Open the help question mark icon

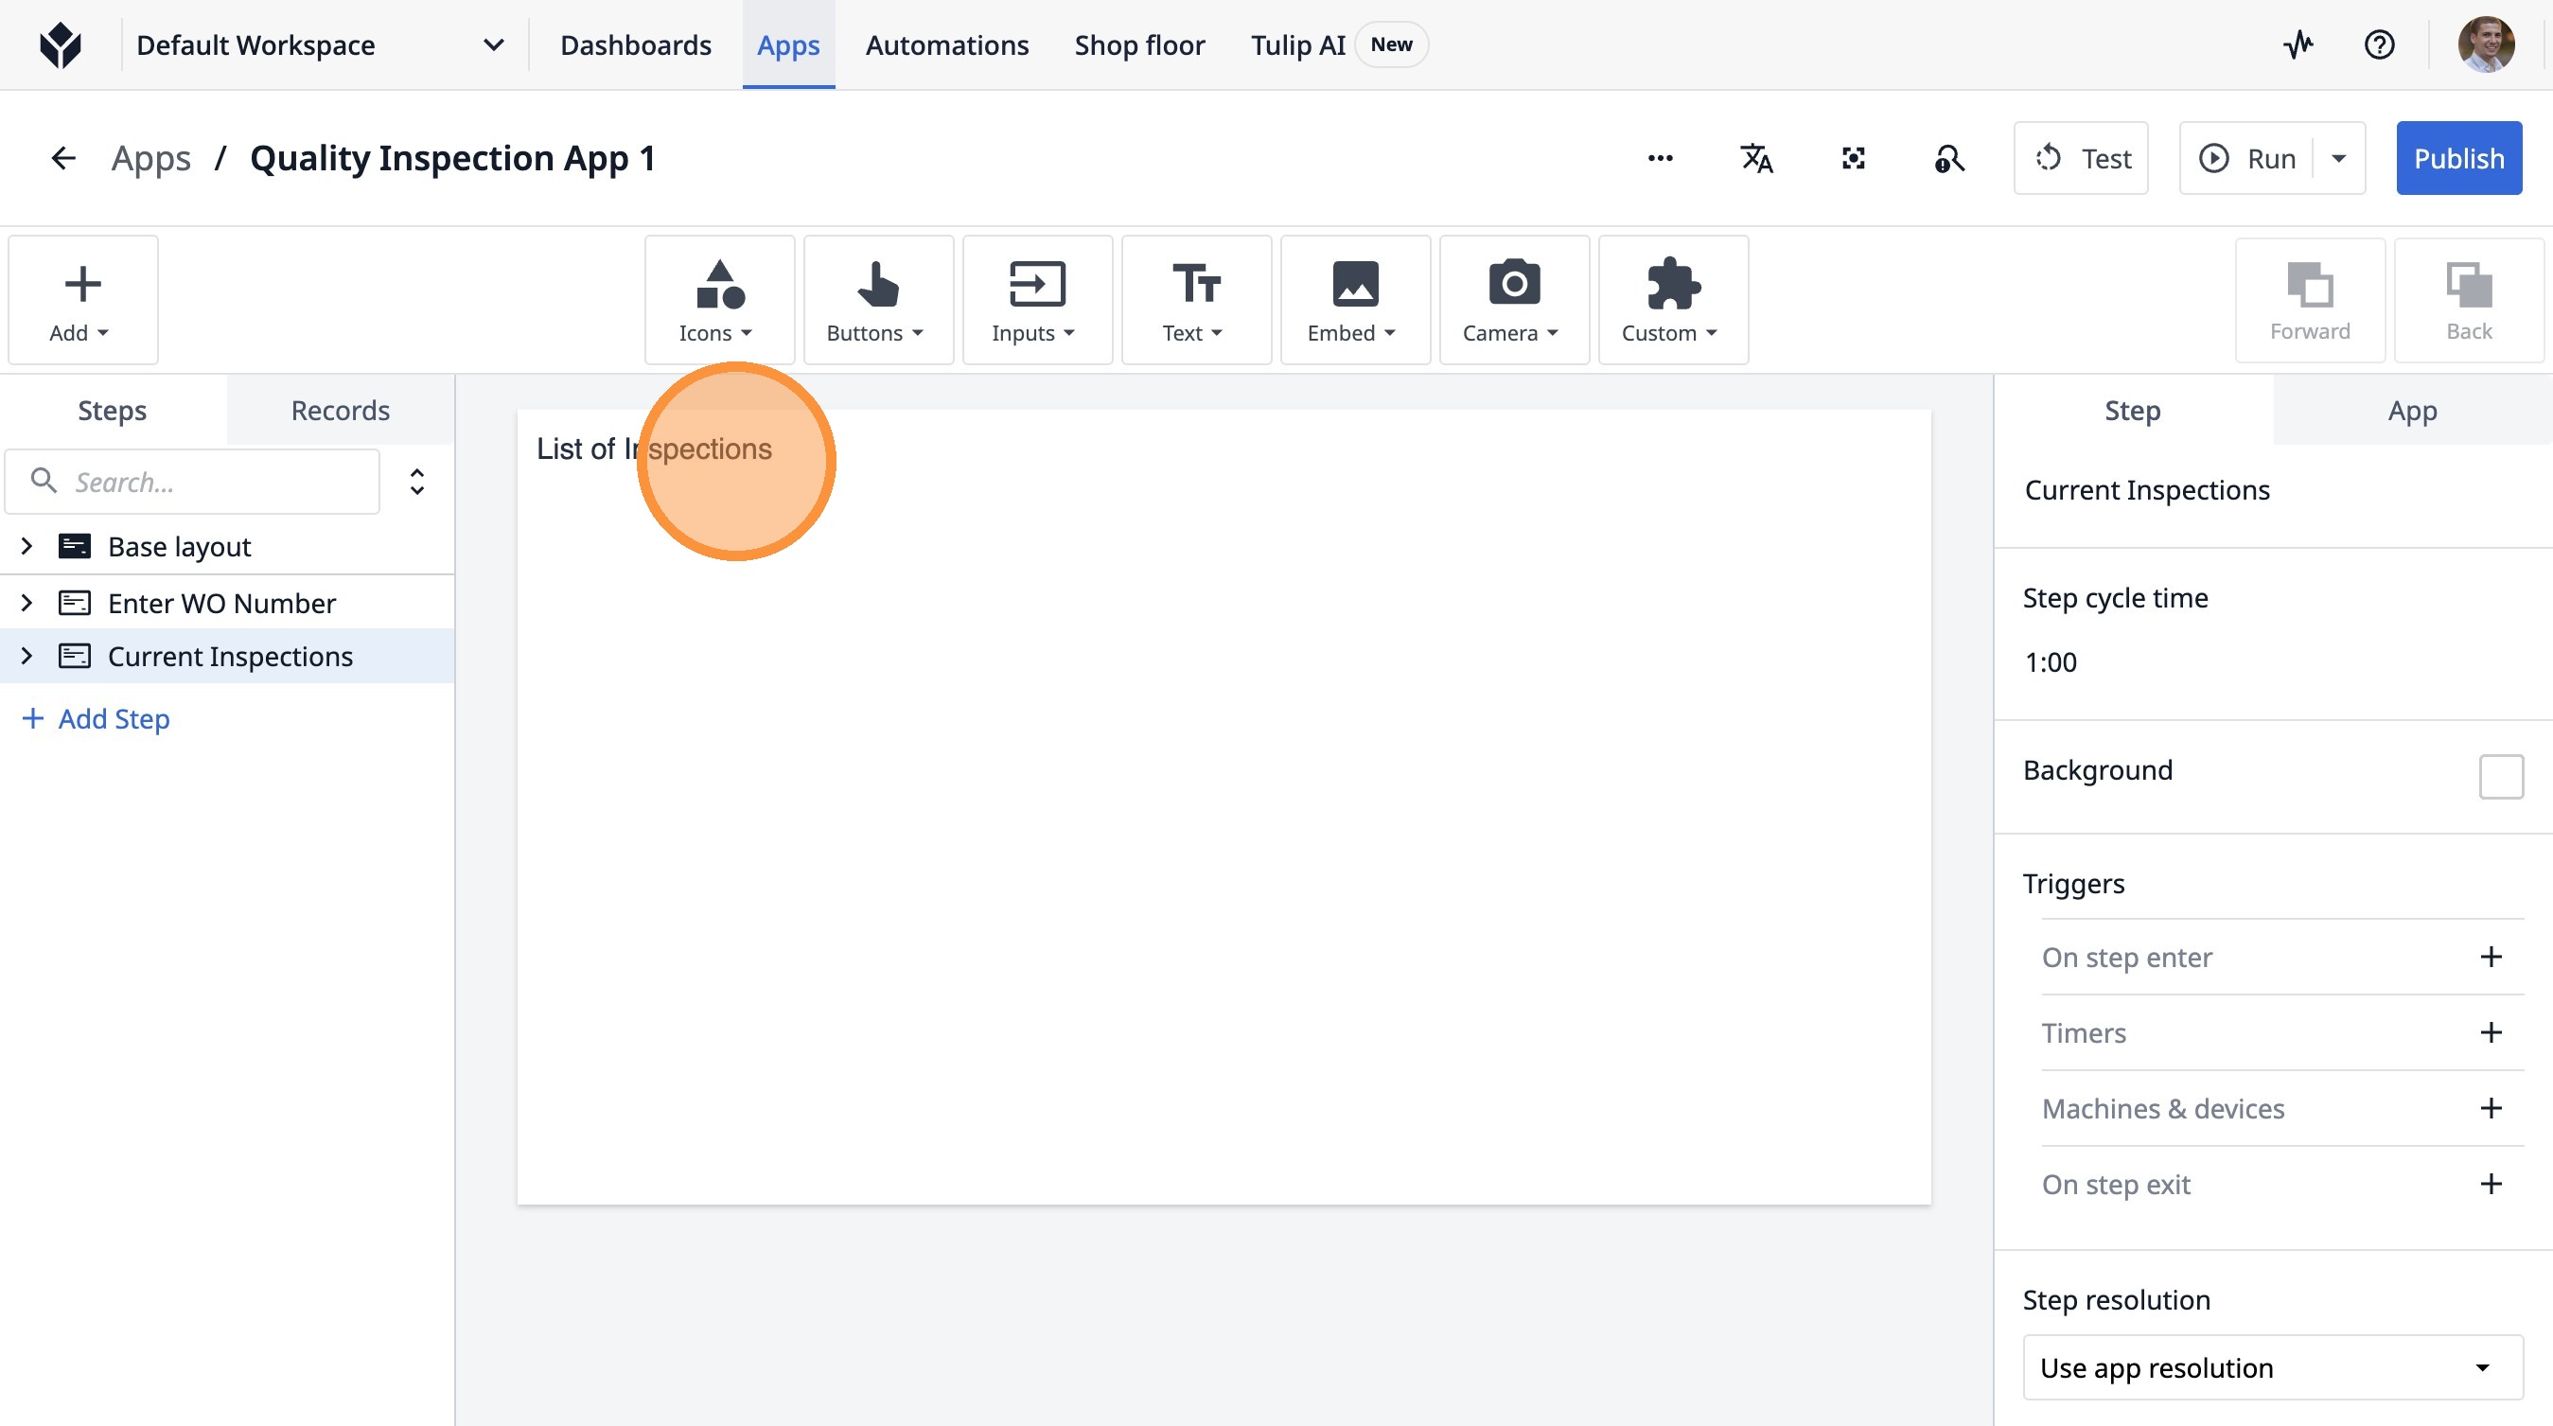coord(2379,44)
